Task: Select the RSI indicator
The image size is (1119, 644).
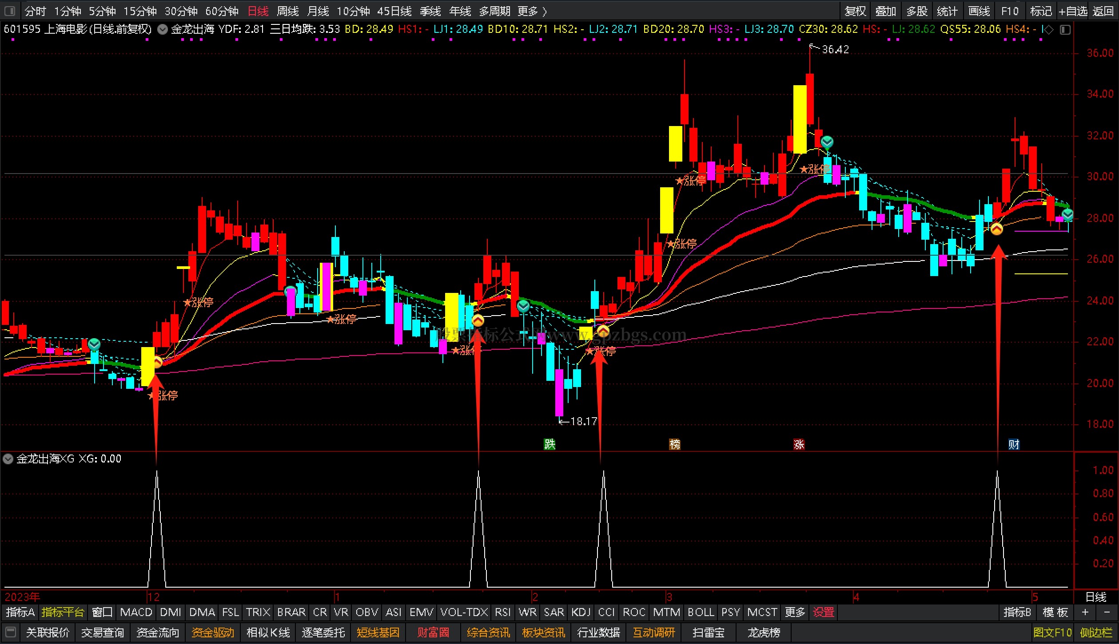Action: pos(502,612)
